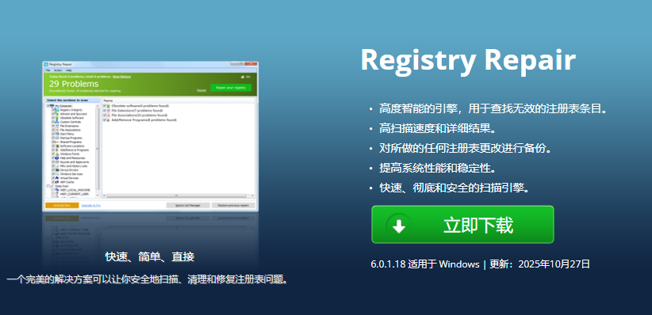
Task: Click the thumbs-up Like icon in the screenshot
Action: pyautogui.click(x=243, y=77)
